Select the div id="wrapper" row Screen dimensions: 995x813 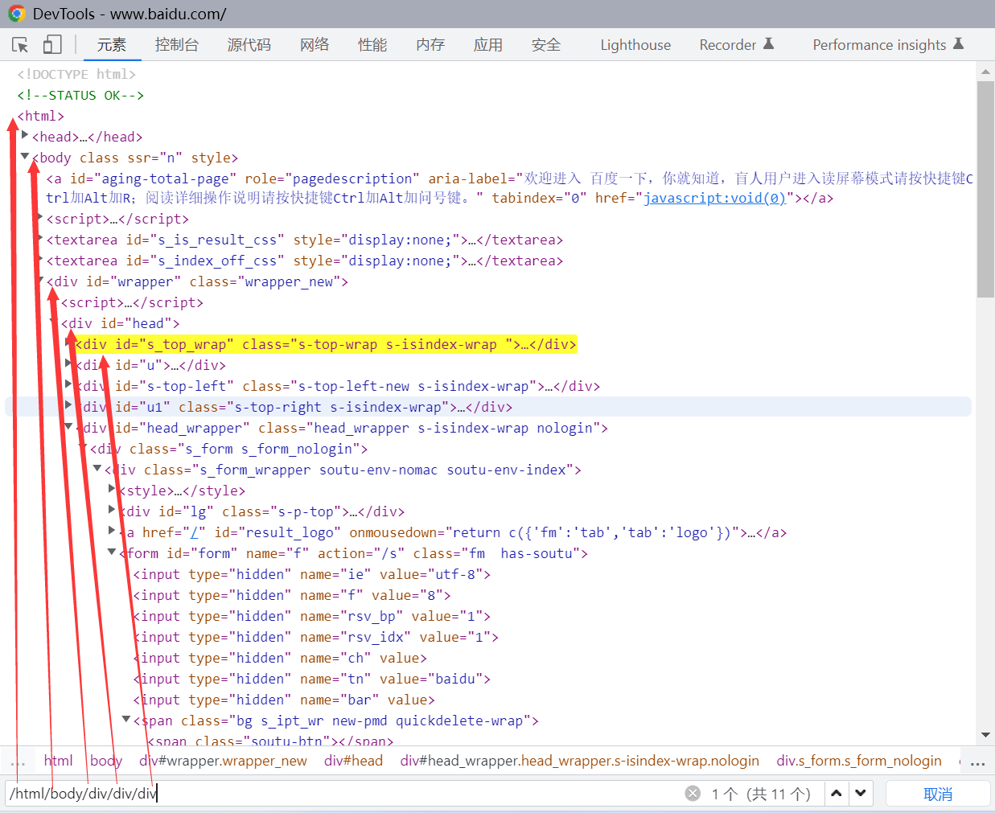[x=197, y=281]
